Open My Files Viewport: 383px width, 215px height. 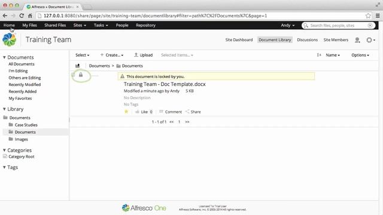(29, 25)
